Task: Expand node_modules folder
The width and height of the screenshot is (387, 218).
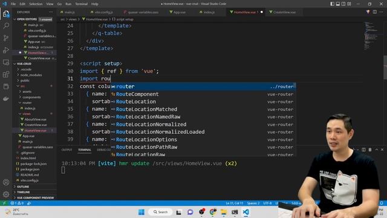Action: pos(31,75)
